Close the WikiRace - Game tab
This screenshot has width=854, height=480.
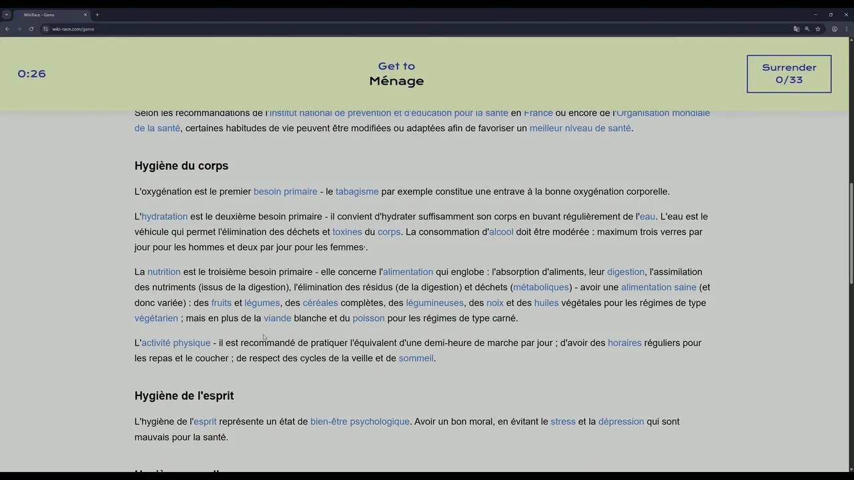coord(85,15)
